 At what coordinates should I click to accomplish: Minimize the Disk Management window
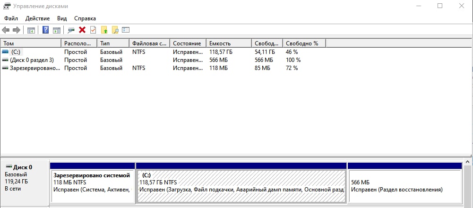[418, 6]
